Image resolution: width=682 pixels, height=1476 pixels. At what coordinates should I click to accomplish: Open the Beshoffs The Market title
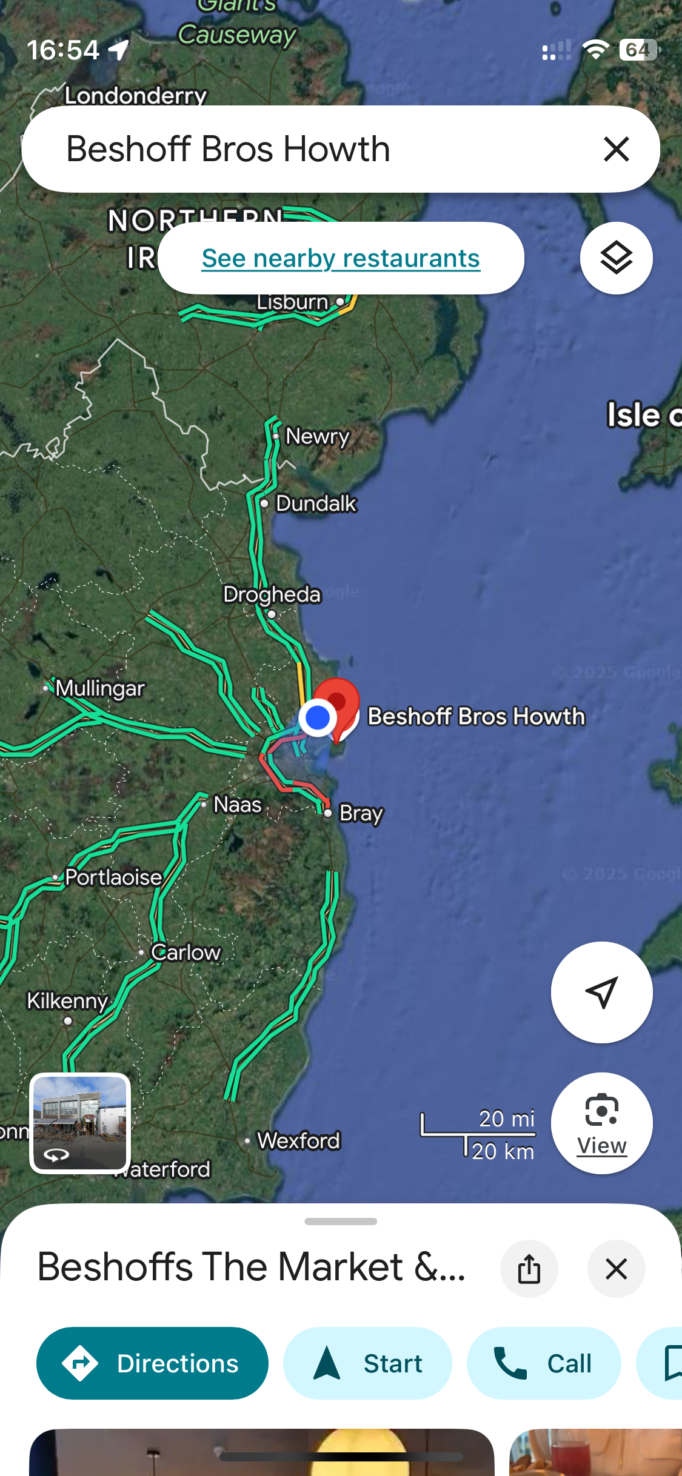click(252, 1267)
